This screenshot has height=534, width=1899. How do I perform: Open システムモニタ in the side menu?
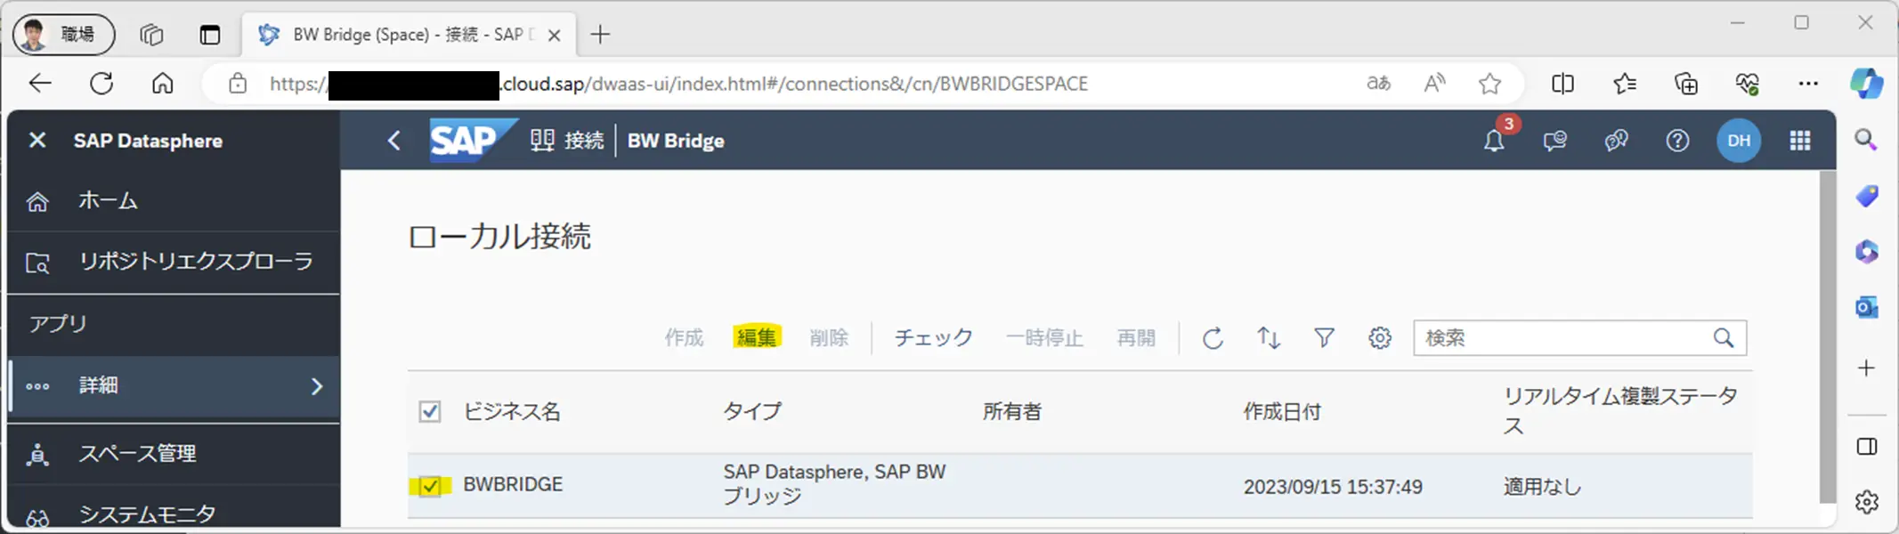[x=174, y=514]
